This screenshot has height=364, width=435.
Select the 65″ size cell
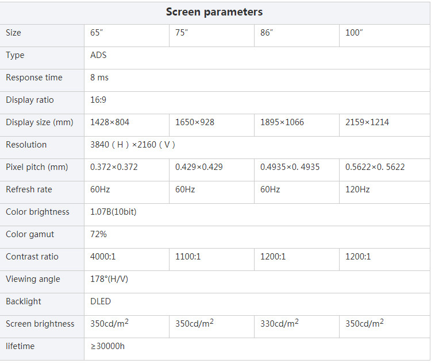click(97, 33)
